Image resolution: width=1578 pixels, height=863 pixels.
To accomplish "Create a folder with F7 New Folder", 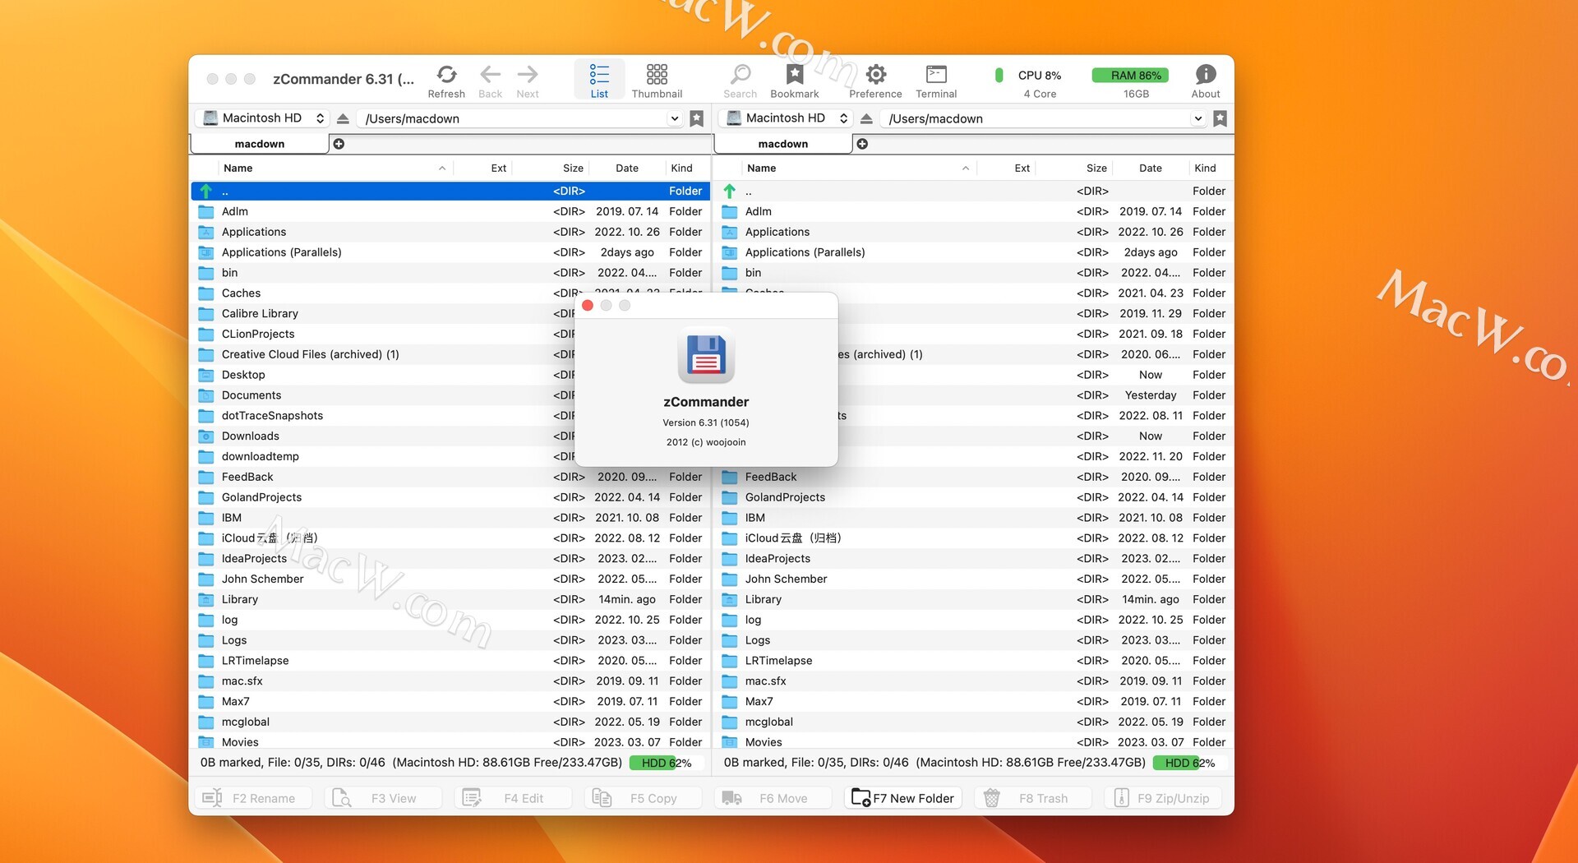I will [902, 797].
